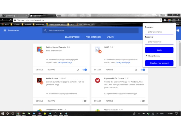The height and width of the screenshot is (129, 181).
Task: Click LOAD UNPACKED
Action: tap(72, 37)
